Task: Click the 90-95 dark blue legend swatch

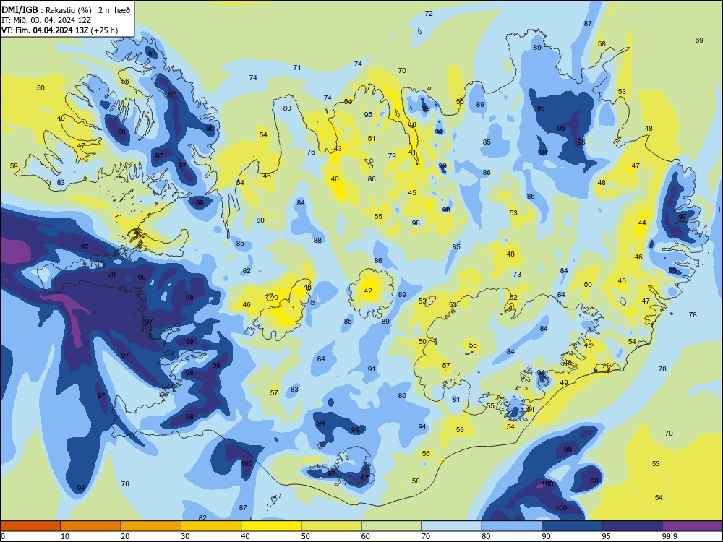Action: (572, 526)
